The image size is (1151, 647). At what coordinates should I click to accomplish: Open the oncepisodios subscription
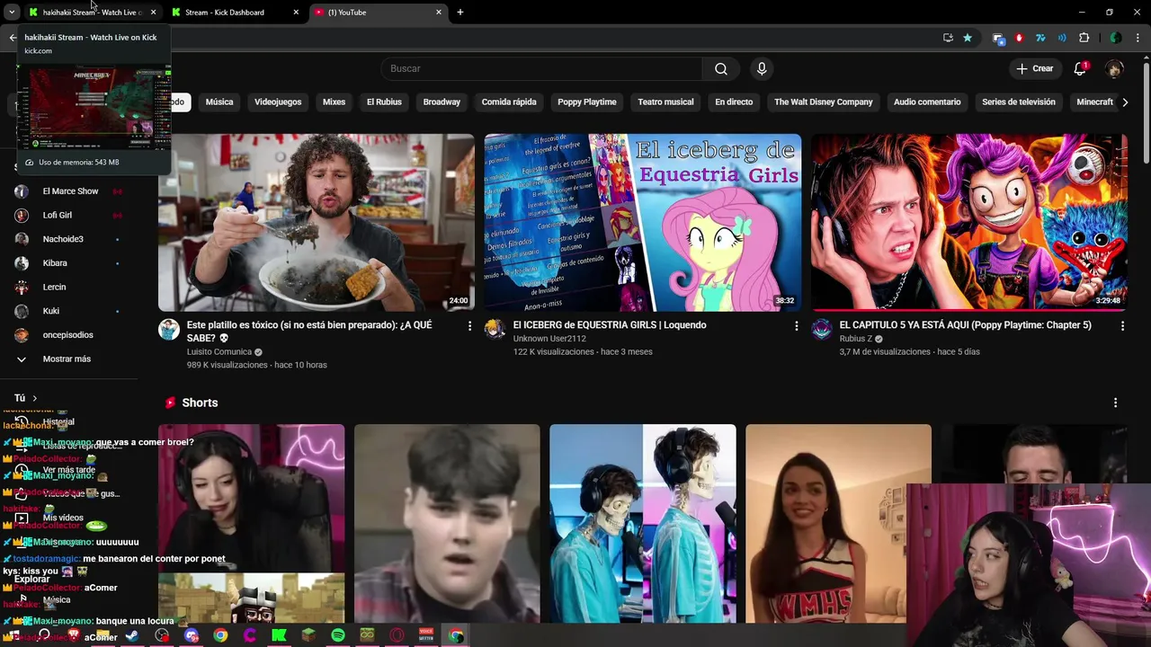point(68,335)
